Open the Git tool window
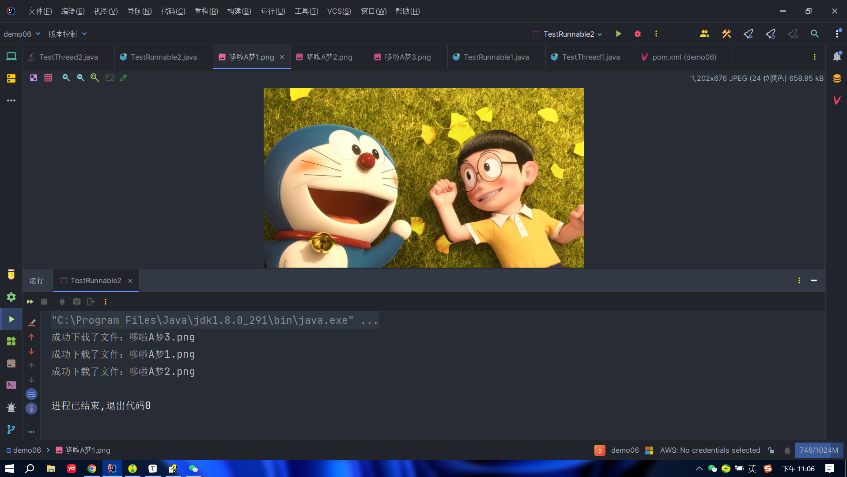The width and height of the screenshot is (847, 477). pos(11,429)
